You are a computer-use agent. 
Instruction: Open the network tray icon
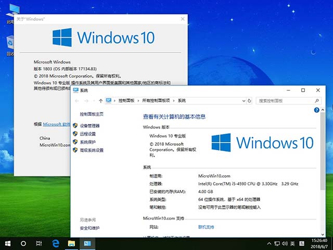(277, 244)
